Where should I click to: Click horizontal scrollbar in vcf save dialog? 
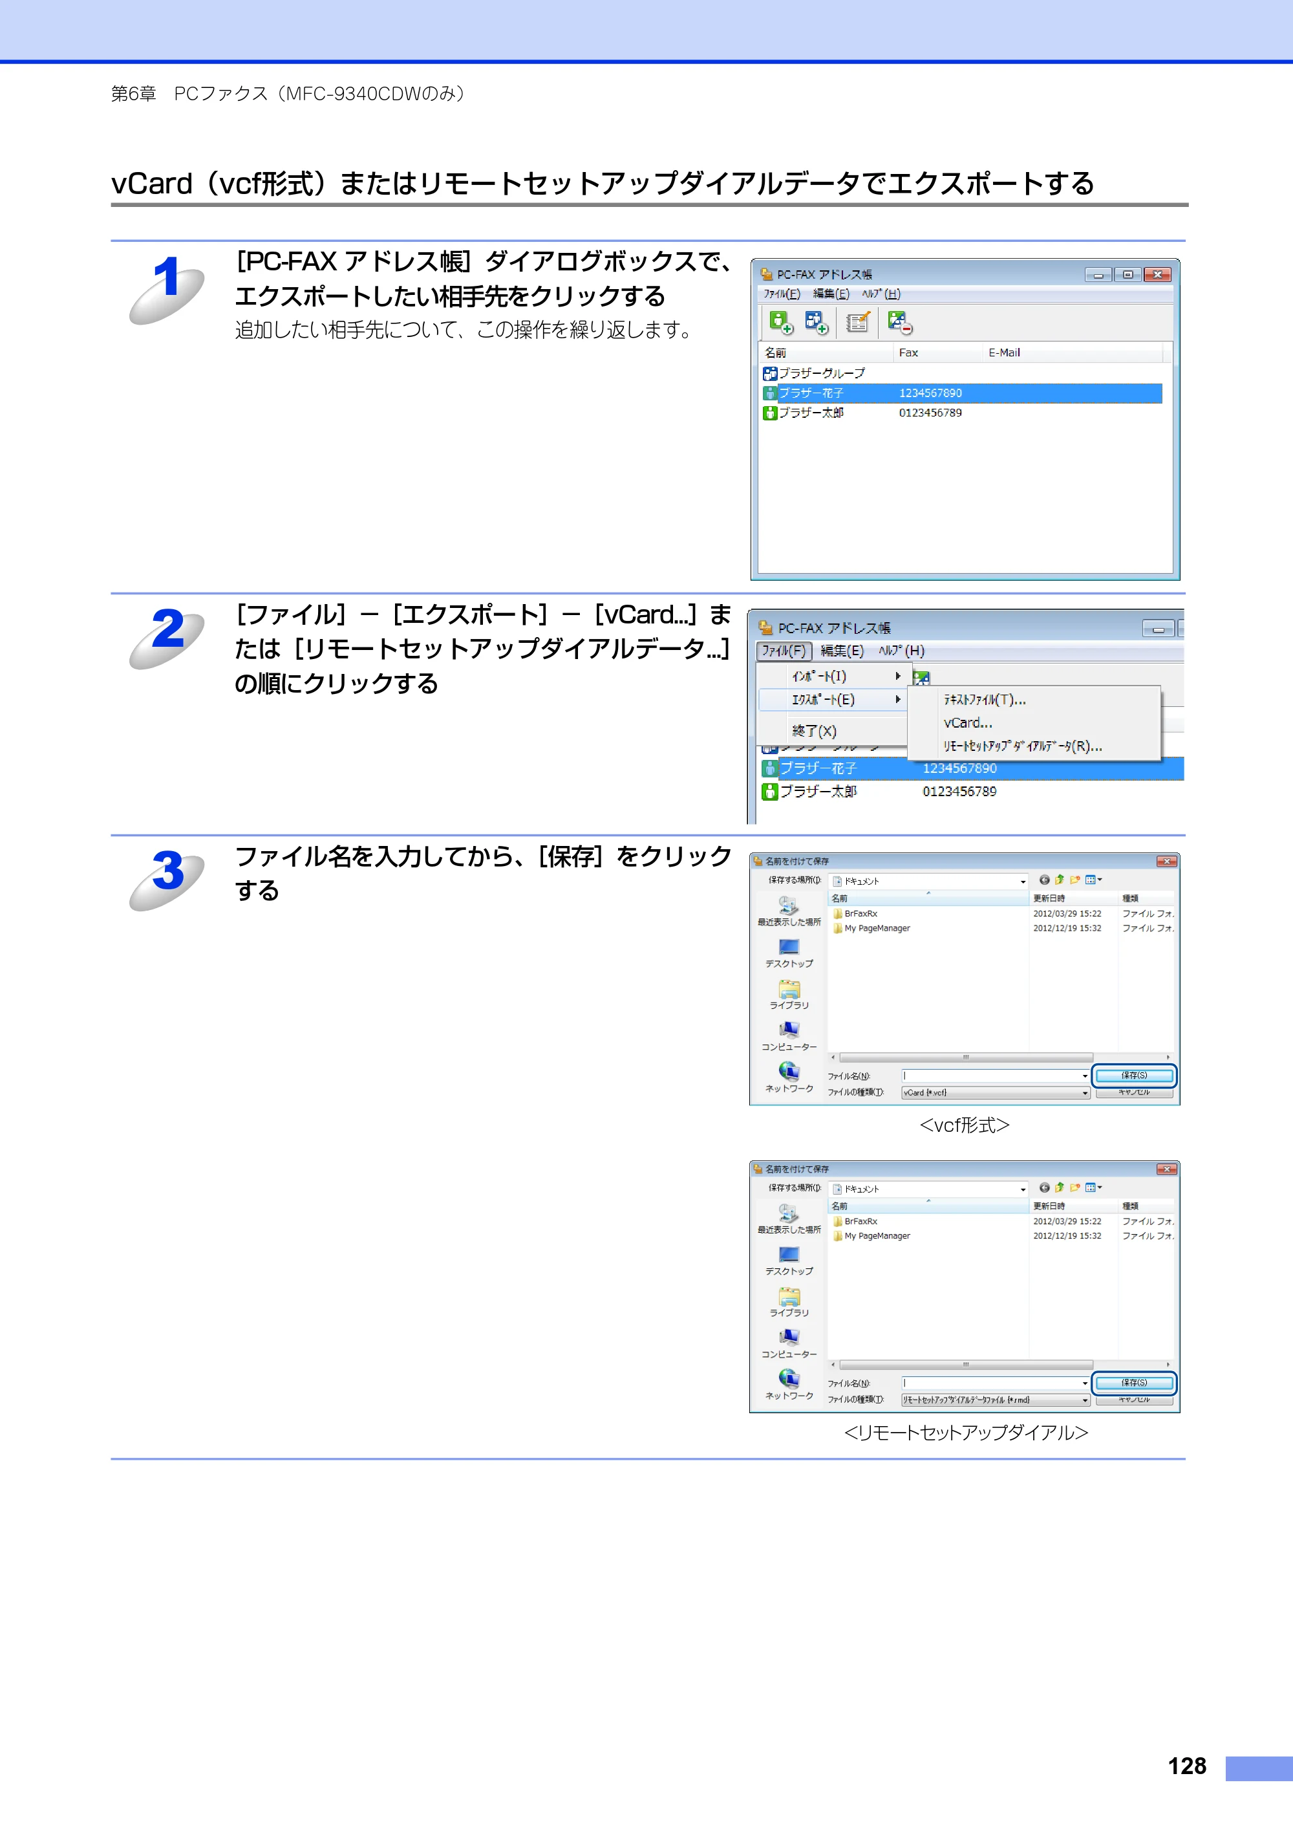pyautogui.click(x=965, y=1057)
